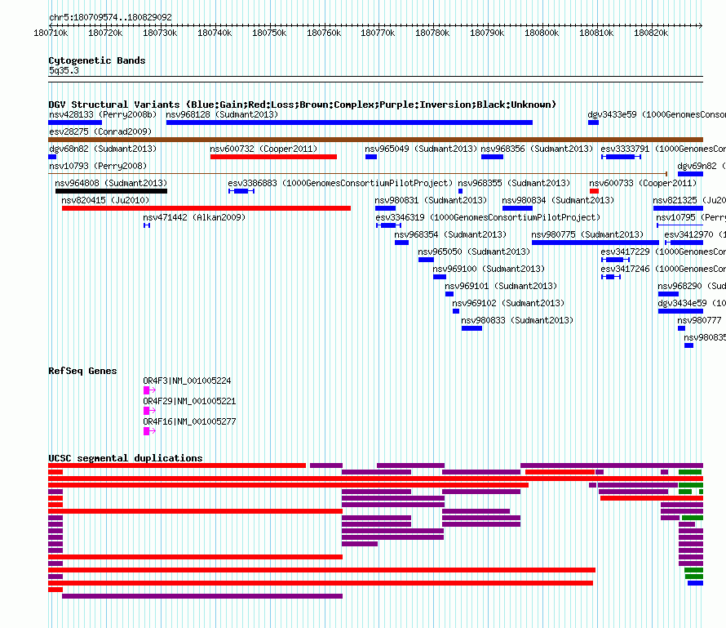Click the OR4F16 gene arrow glyph
This screenshot has height=628, width=726.
coord(149,431)
